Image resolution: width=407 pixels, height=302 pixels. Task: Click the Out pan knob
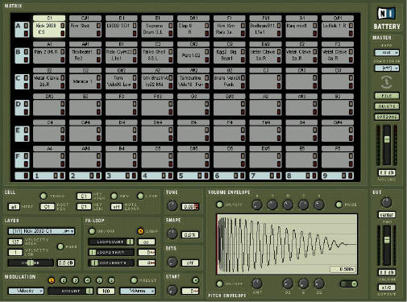(x=386, y=202)
